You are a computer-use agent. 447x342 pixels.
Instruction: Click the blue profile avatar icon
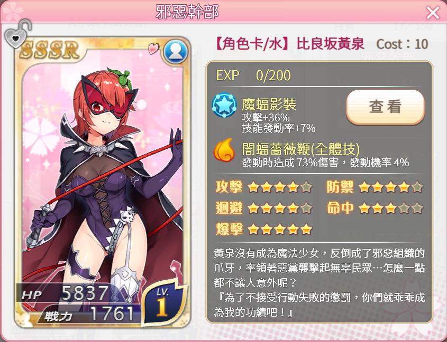coord(176,52)
